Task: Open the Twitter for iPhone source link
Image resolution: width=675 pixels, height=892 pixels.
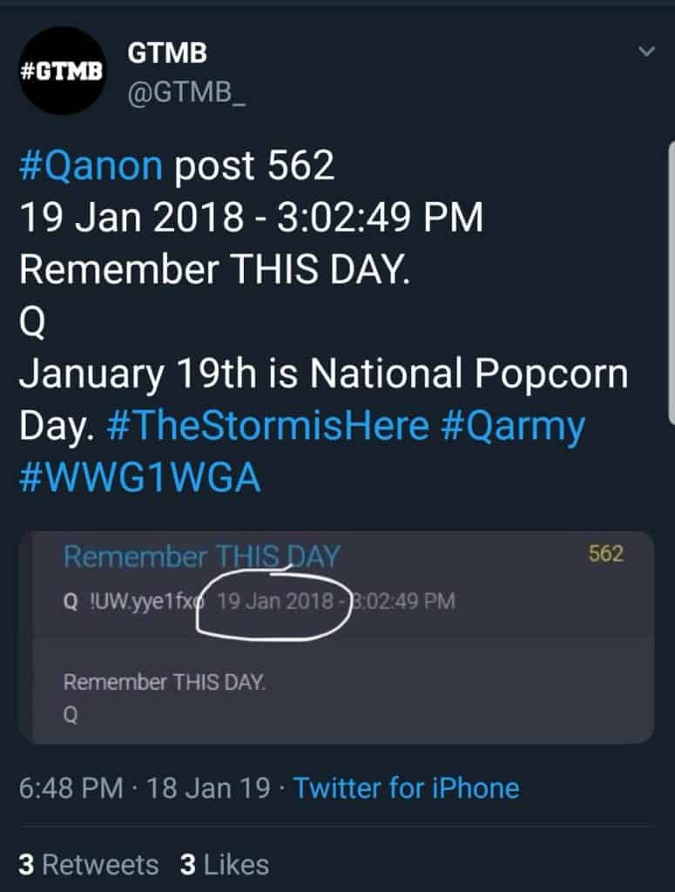Action: pyautogui.click(x=406, y=788)
